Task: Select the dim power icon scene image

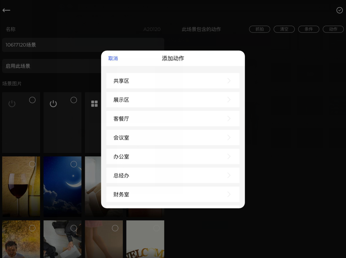Action: (x=32, y=100)
